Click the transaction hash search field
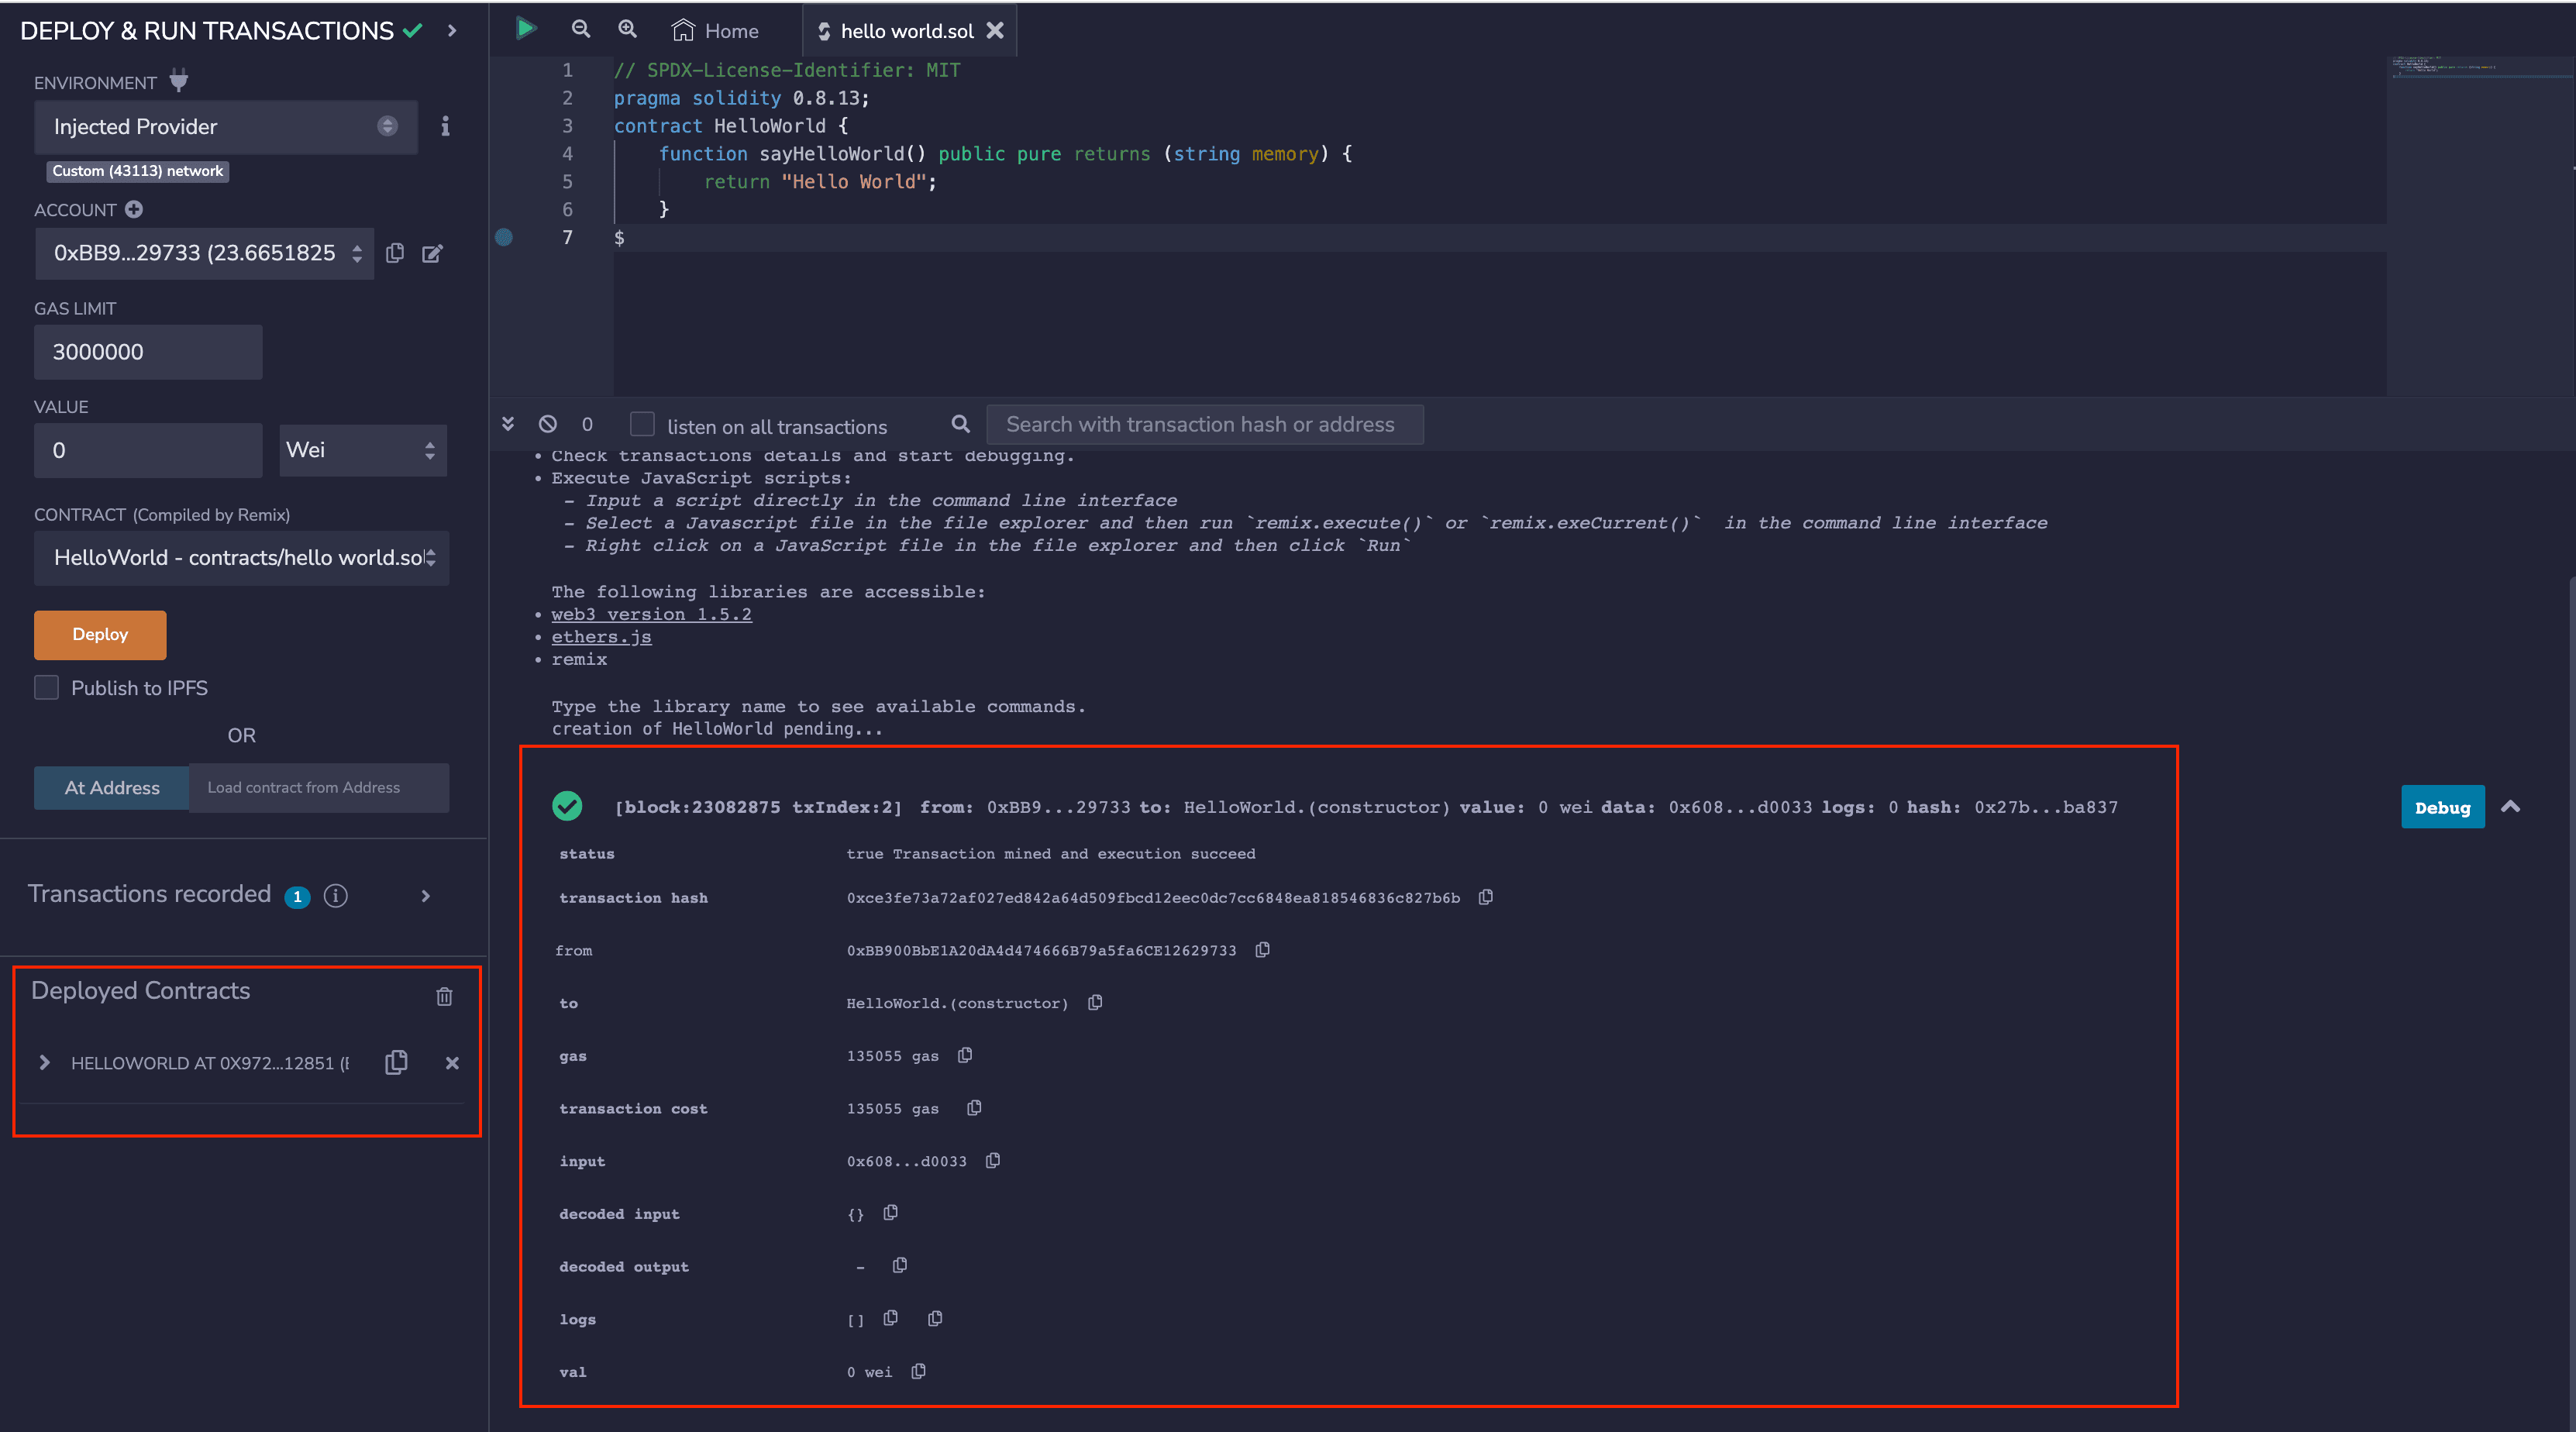This screenshot has width=2576, height=1432. click(x=1204, y=425)
